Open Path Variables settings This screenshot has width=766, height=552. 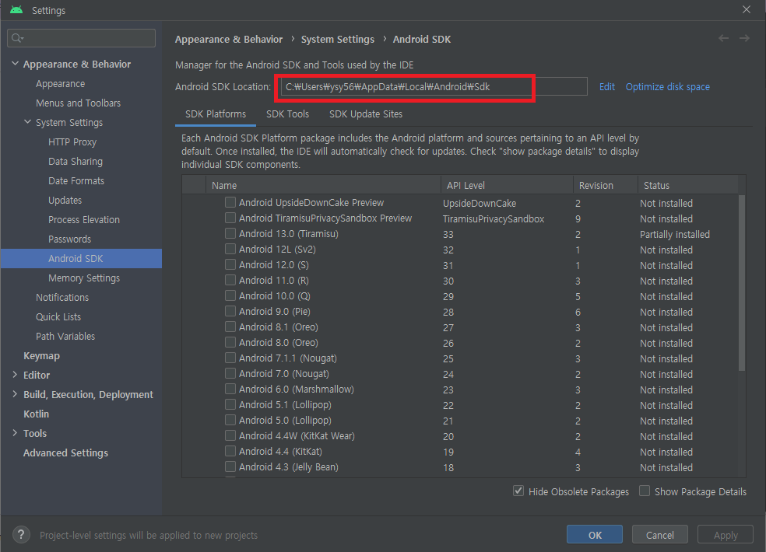coord(65,337)
